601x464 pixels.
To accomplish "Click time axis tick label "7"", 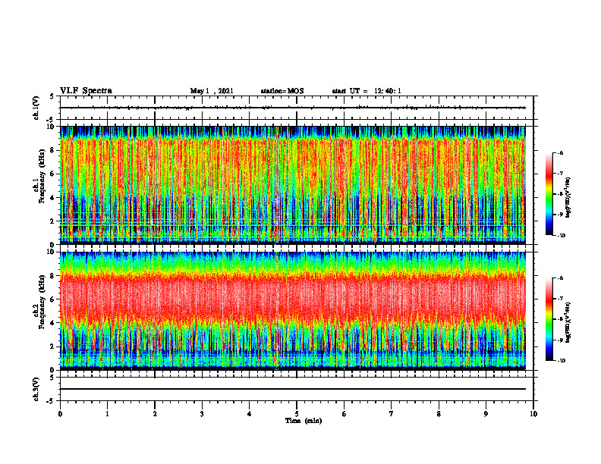I will [x=392, y=414].
